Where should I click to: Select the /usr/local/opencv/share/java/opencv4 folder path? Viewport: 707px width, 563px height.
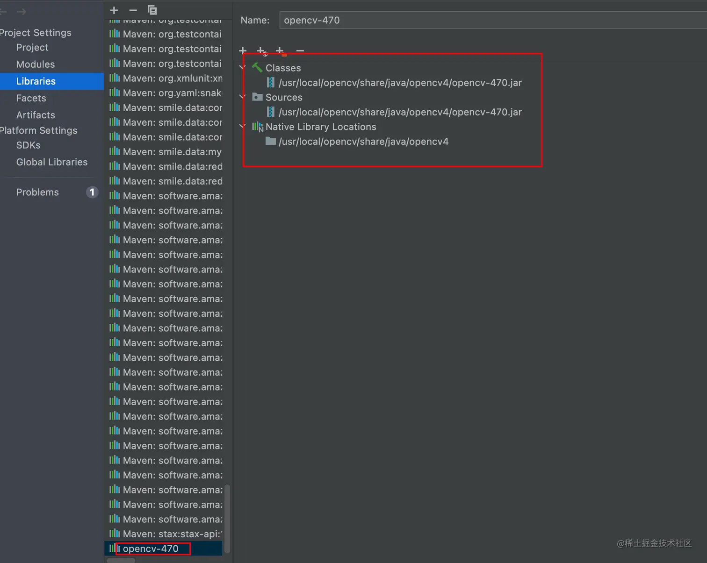pos(363,142)
